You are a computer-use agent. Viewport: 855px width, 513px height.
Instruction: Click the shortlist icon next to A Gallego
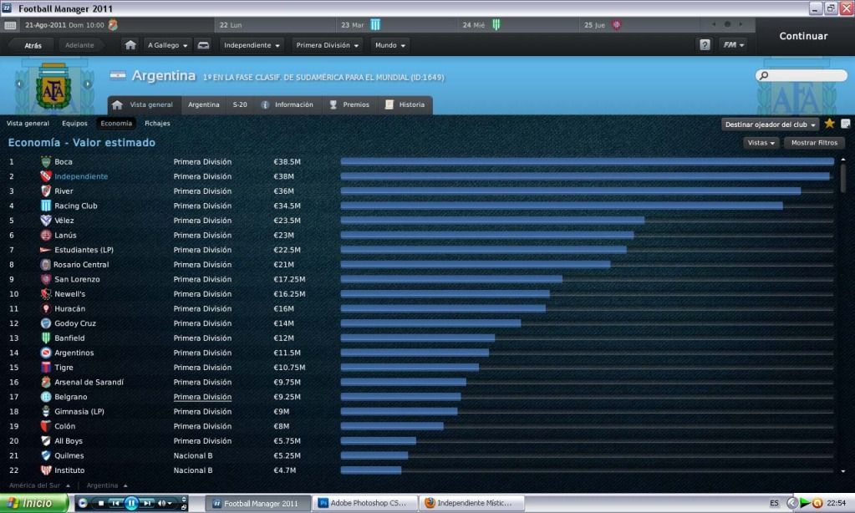point(203,45)
